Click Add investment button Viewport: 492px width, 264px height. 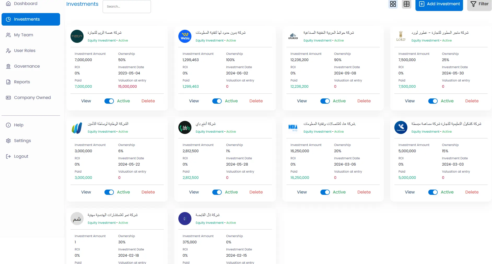click(439, 4)
